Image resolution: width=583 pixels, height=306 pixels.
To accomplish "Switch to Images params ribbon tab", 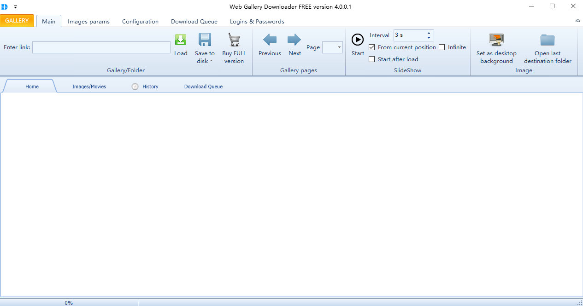I will [88, 21].
